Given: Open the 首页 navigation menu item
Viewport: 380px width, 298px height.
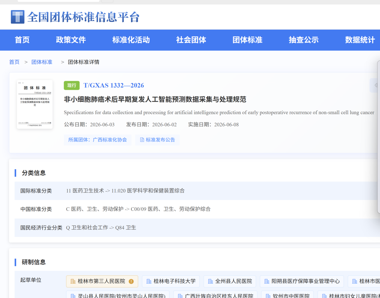Looking at the screenshot, I should tap(22, 40).
